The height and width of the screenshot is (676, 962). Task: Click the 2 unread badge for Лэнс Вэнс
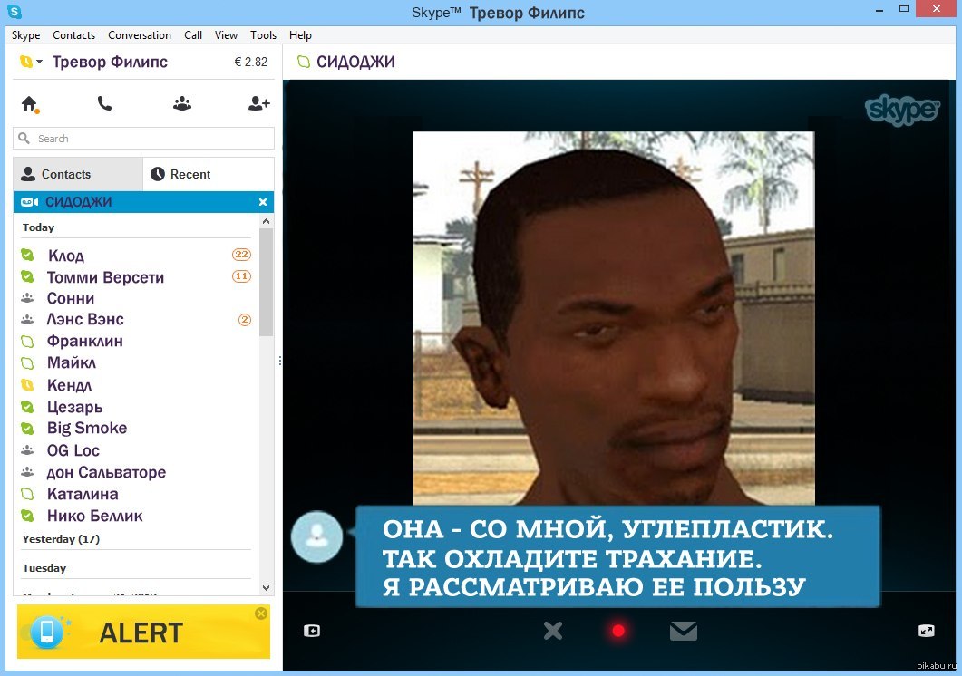pos(244,320)
